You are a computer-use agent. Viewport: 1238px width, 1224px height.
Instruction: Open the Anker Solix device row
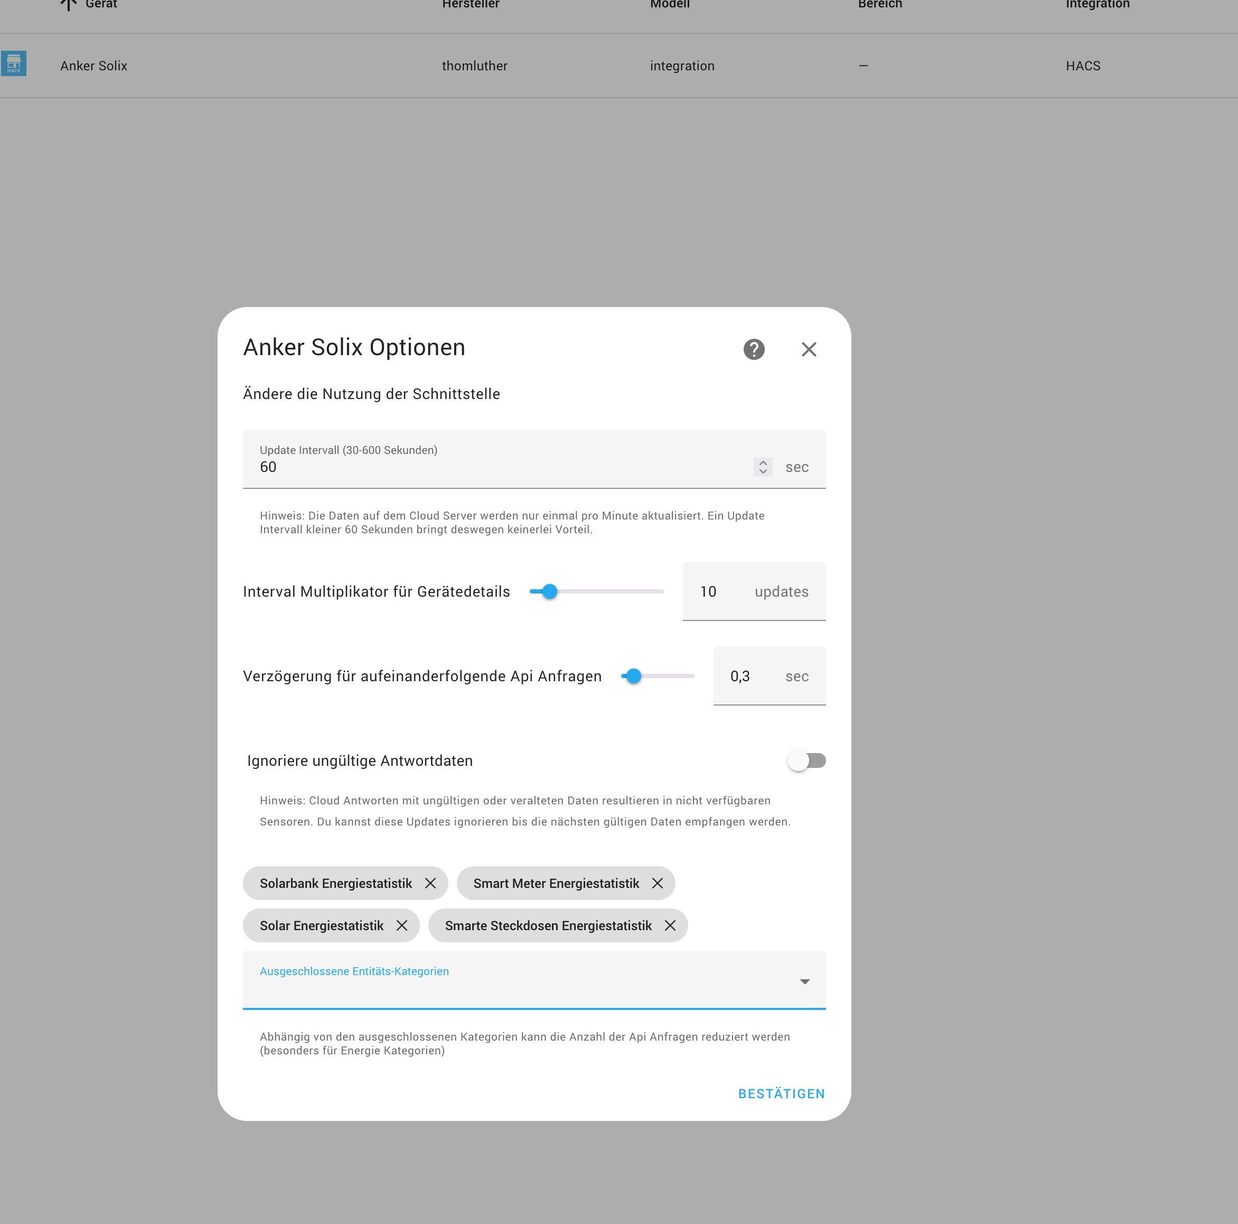tap(619, 66)
